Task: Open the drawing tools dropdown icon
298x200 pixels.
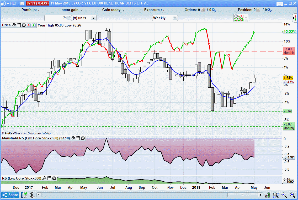Action: pyautogui.click(x=32, y=195)
